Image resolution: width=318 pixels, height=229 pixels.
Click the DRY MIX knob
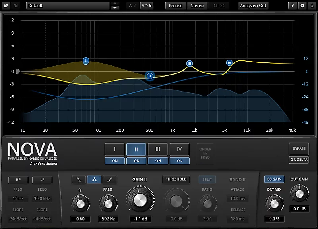pyautogui.click(x=274, y=204)
